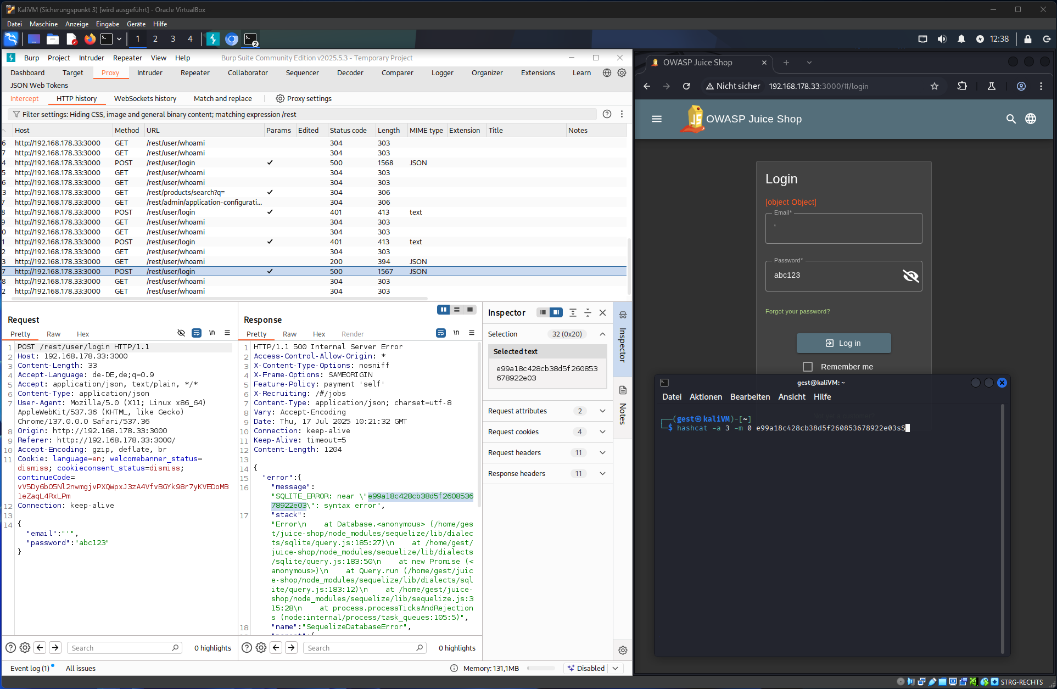1057x689 pixels.
Task: Click the Log in button
Action: coord(843,343)
